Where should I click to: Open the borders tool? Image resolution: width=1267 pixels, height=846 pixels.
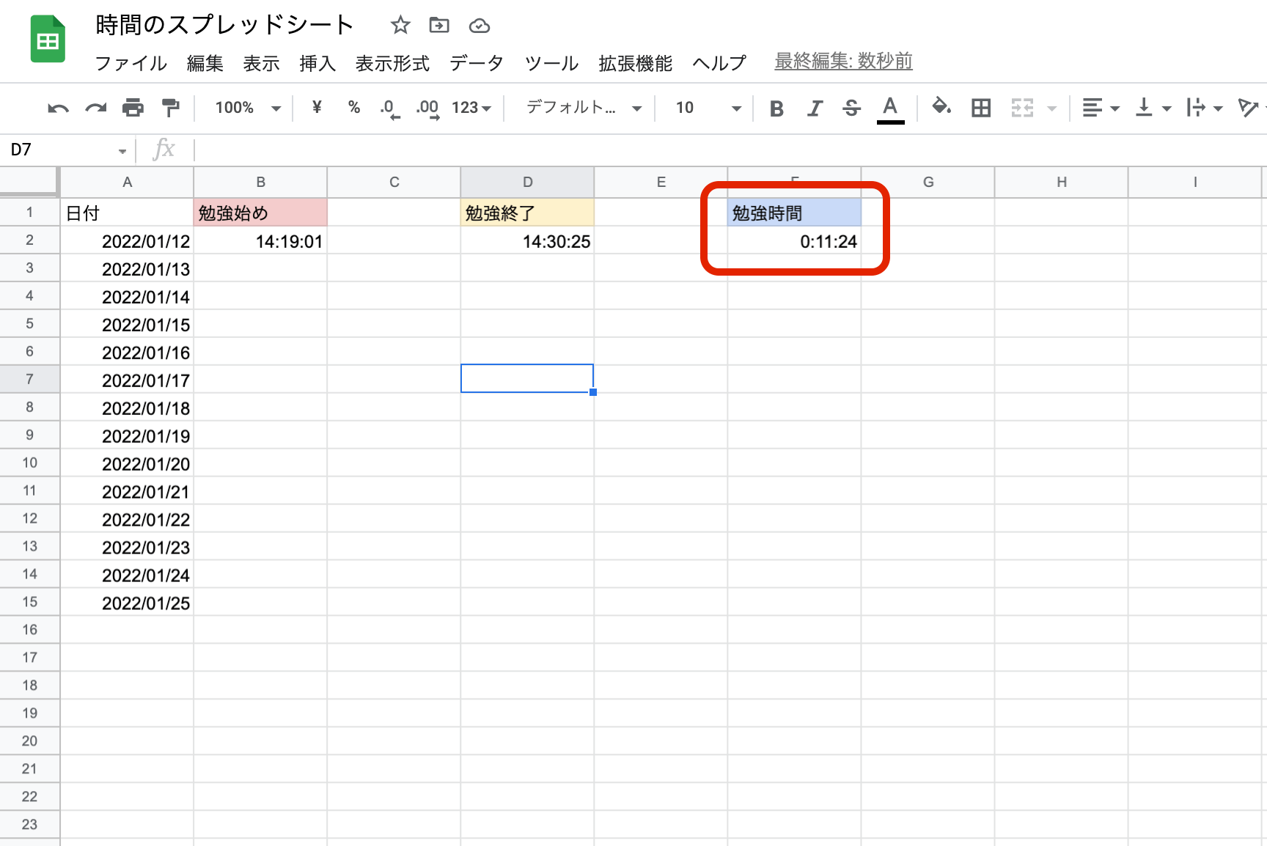[981, 108]
